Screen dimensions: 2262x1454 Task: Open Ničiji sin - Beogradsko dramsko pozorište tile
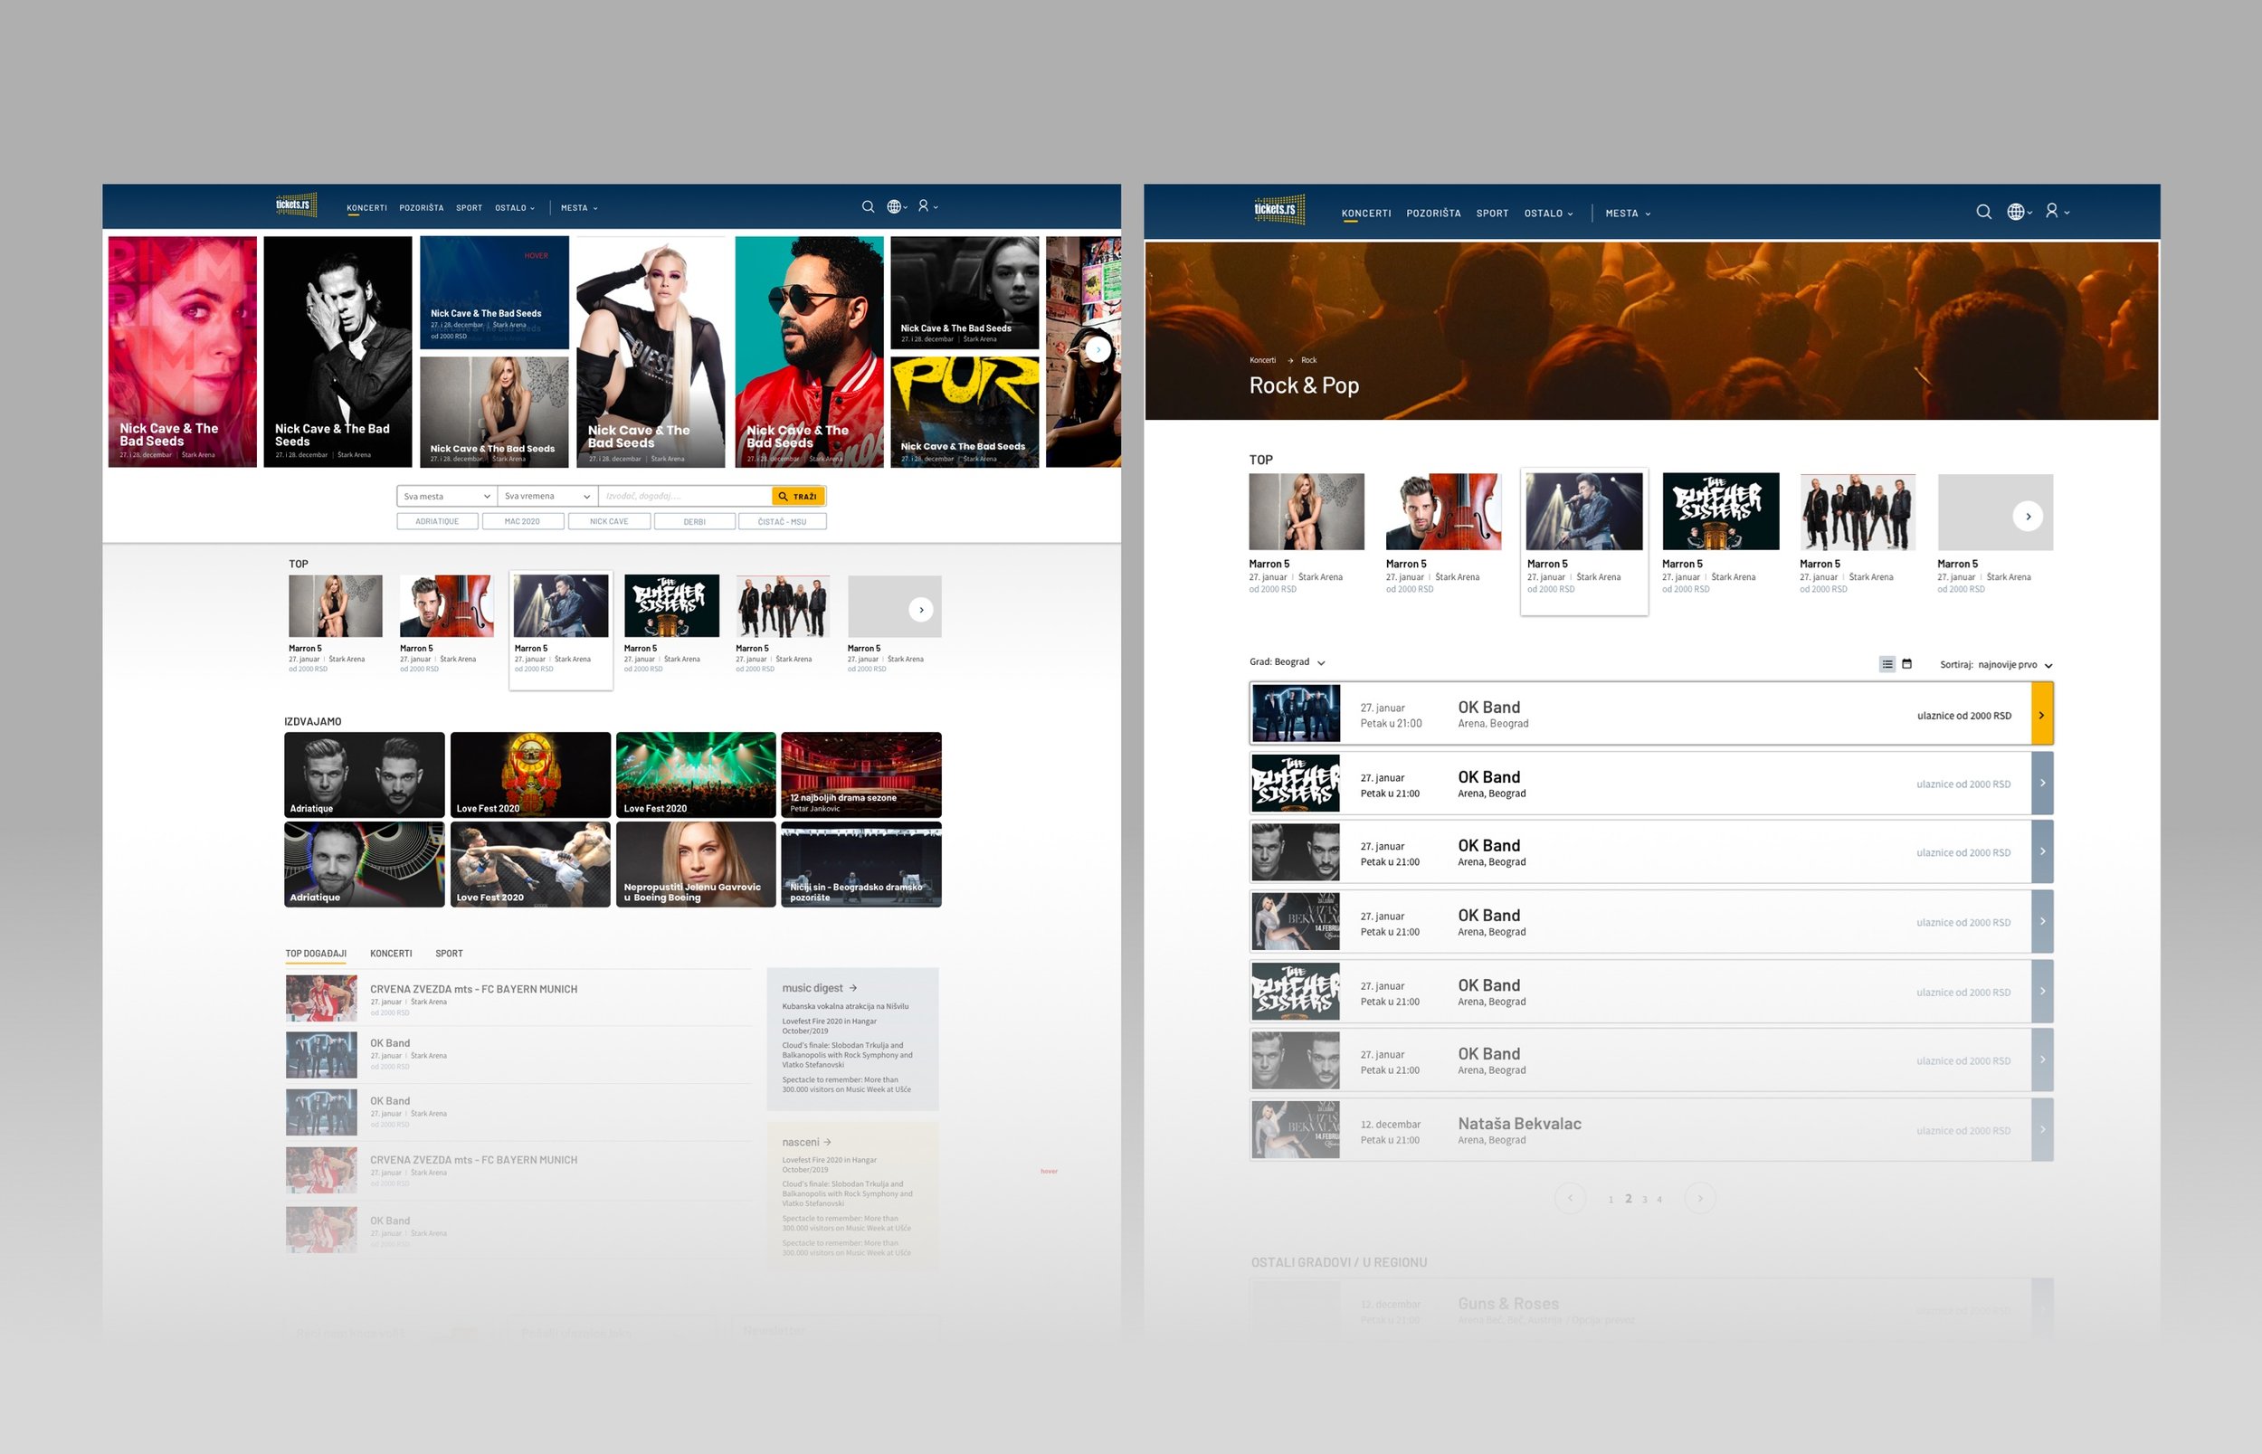(861, 864)
